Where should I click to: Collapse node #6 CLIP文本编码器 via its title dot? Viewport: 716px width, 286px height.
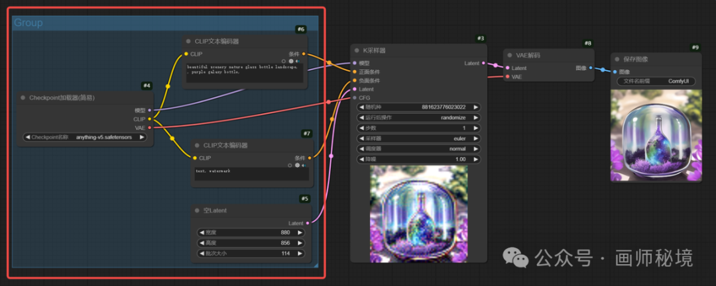point(188,41)
